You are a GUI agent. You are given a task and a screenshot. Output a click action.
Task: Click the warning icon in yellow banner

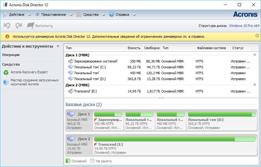coord(7,36)
